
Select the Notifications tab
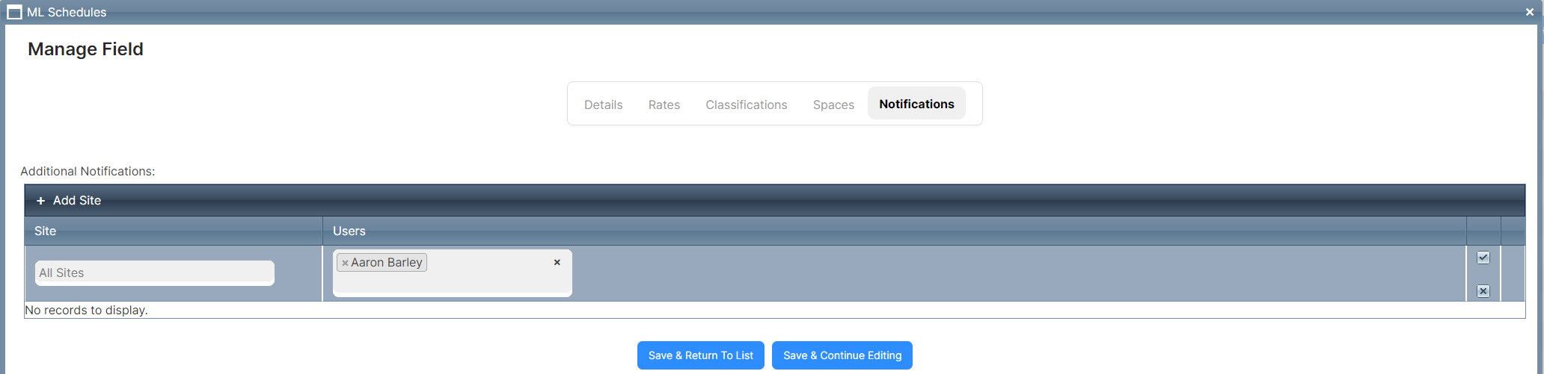[x=916, y=104]
